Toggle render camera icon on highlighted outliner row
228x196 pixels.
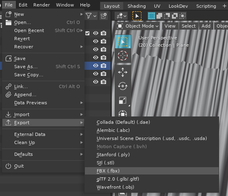(x=103, y=66)
